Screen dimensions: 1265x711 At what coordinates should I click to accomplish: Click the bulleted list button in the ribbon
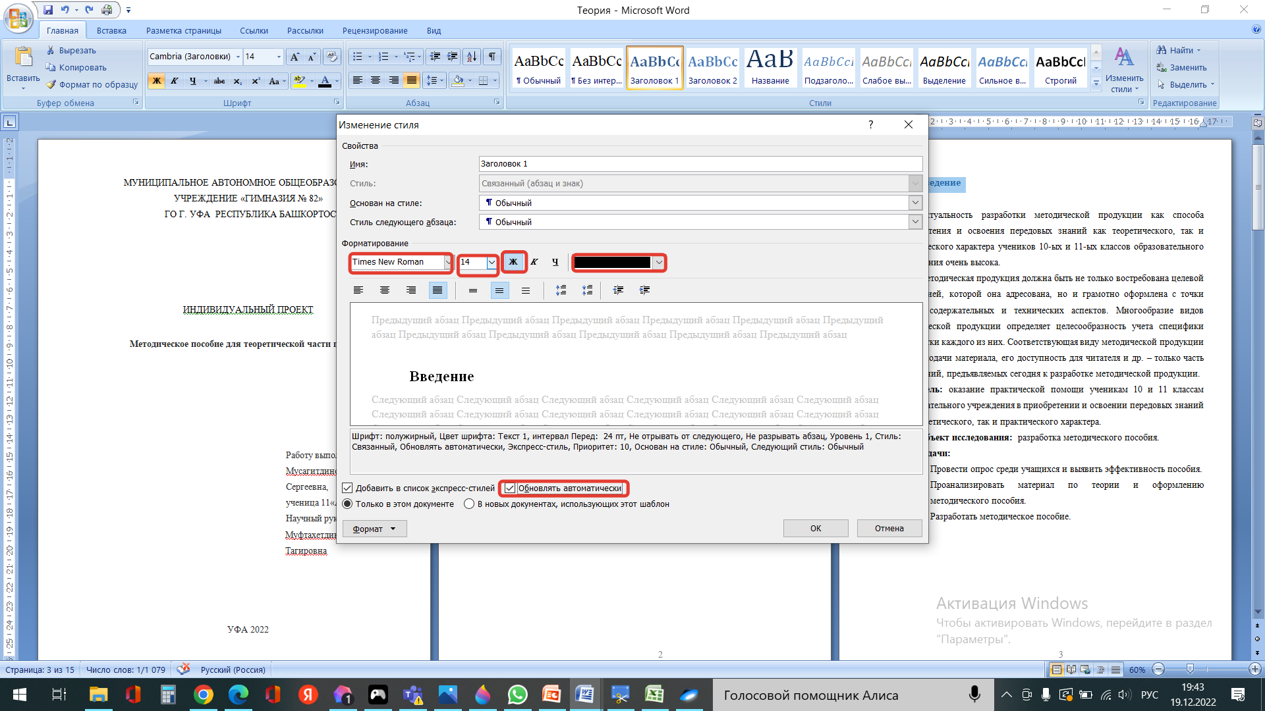point(357,57)
